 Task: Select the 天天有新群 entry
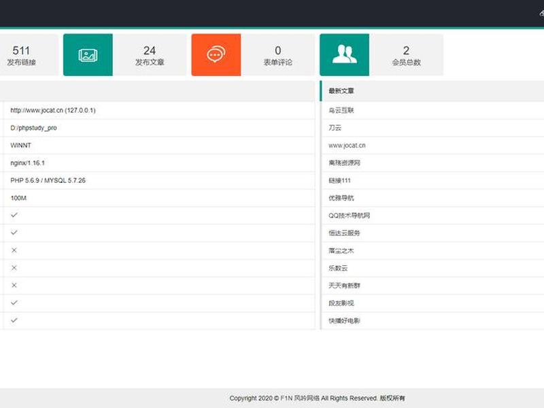(345, 286)
